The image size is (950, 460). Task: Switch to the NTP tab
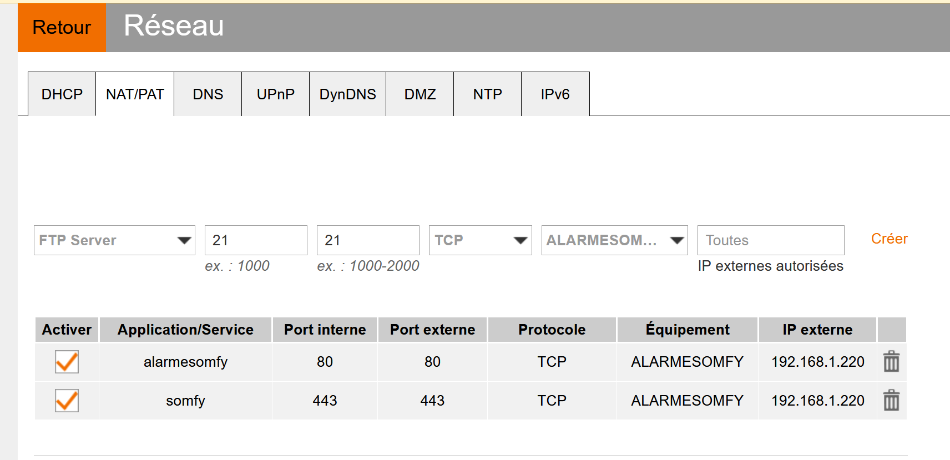tap(487, 94)
